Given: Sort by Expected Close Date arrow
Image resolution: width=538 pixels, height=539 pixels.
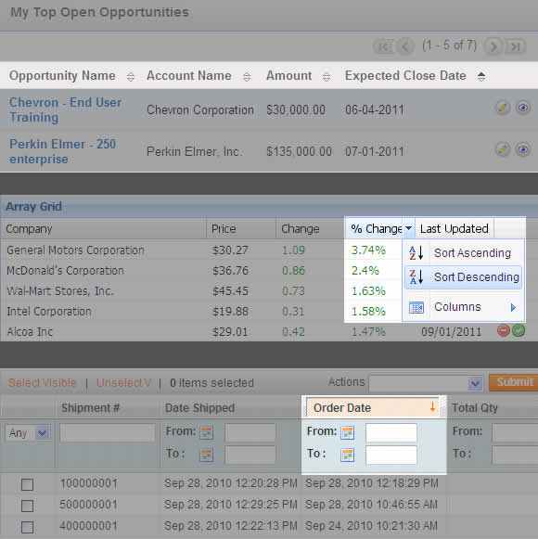Looking at the screenshot, I should pyautogui.click(x=480, y=76).
